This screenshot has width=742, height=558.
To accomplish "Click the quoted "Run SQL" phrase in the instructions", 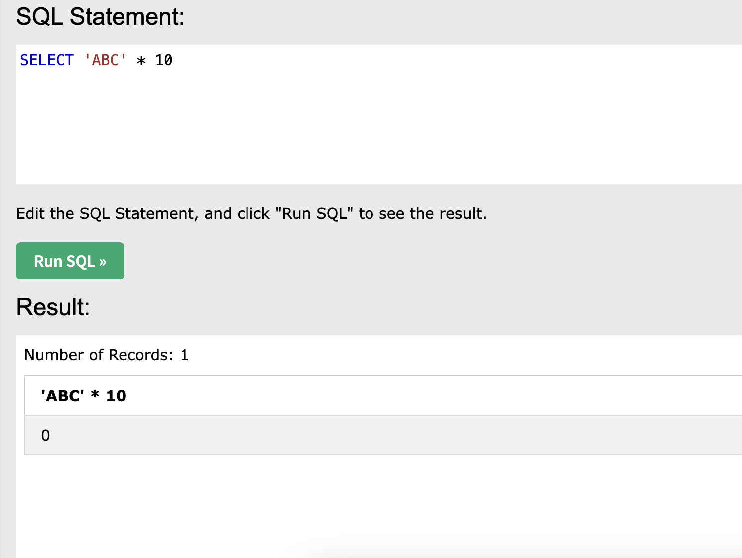I will point(314,213).
